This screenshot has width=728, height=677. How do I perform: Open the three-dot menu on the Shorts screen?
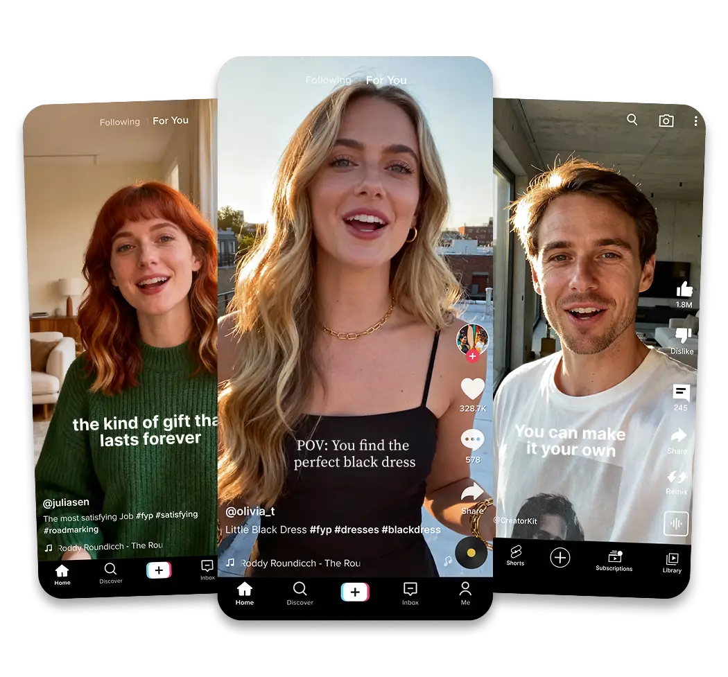pos(695,120)
